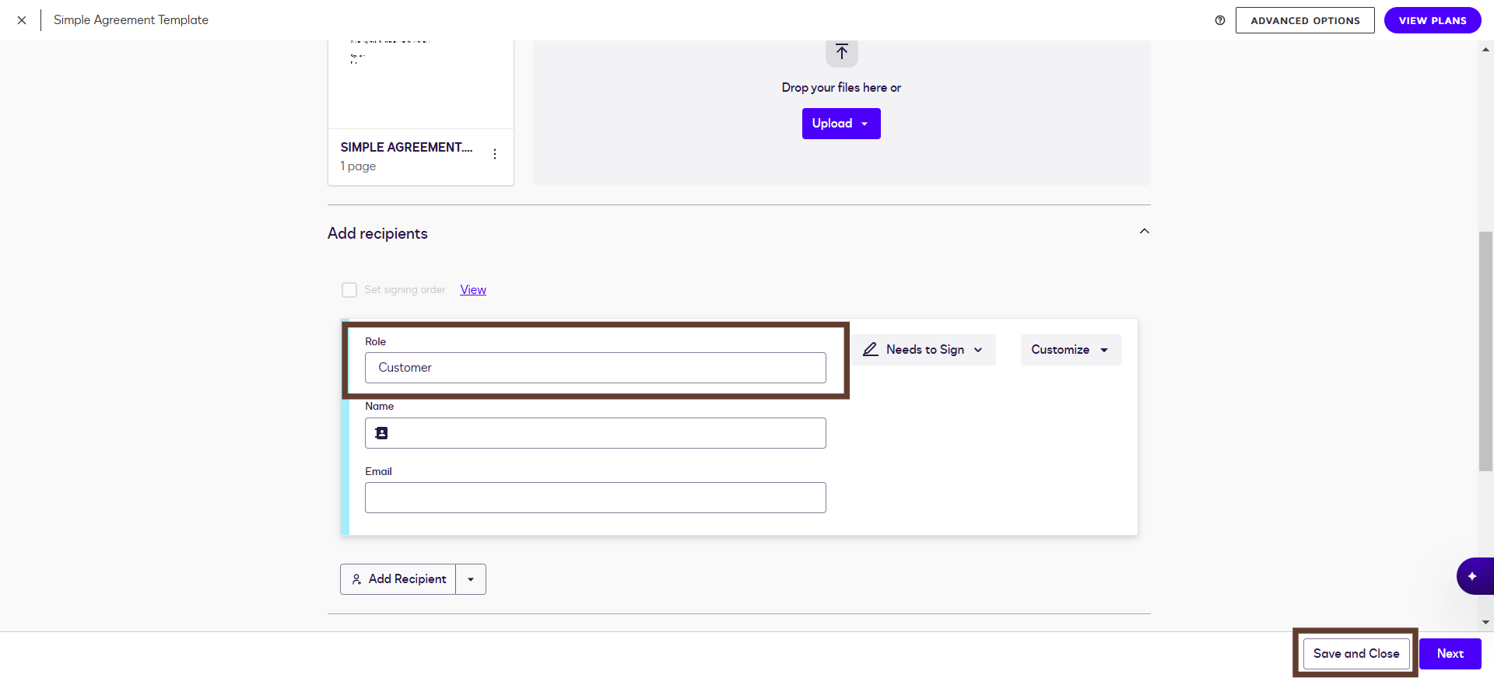The height and width of the screenshot is (678, 1494).
Task: Open the Upload dropdown button
Action: pyautogui.click(x=840, y=124)
